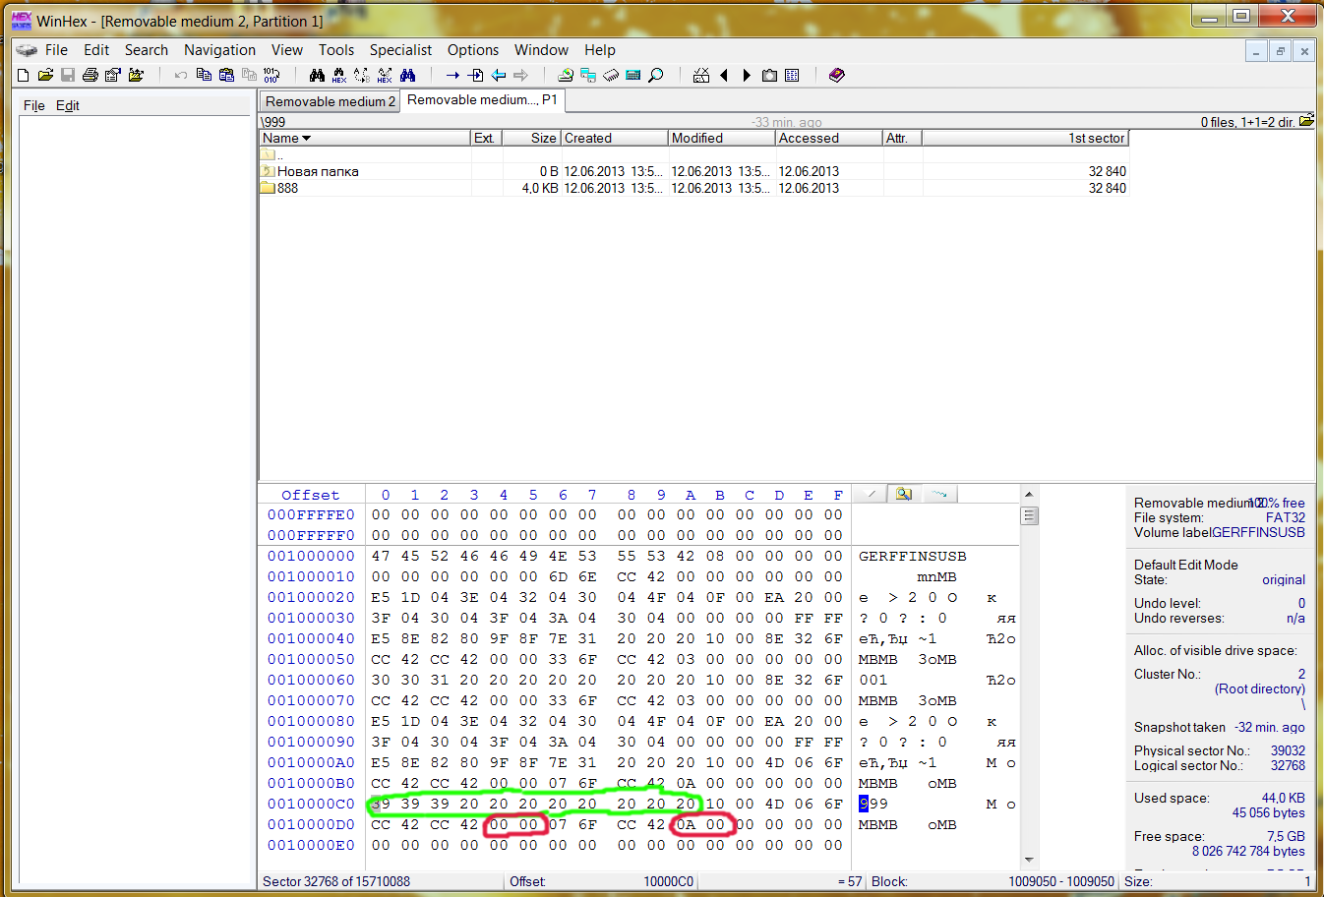Select the 'Removable medium..., P1' tab
1324x897 pixels.
(x=482, y=100)
